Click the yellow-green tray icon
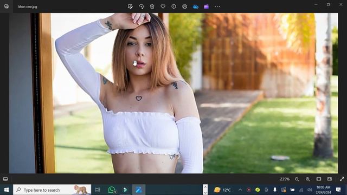 coord(258,190)
